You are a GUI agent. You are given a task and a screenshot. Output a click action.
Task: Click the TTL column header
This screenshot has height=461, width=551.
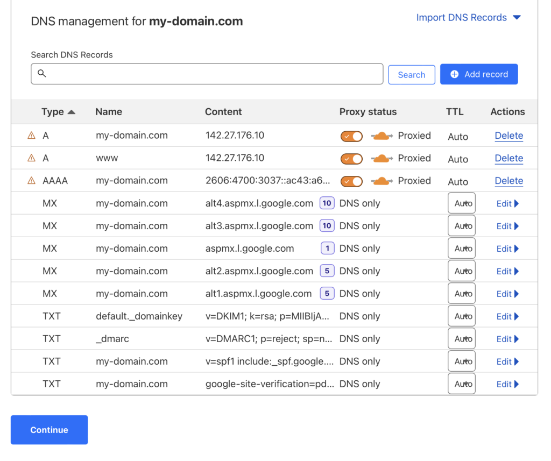[x=455, y=112]
